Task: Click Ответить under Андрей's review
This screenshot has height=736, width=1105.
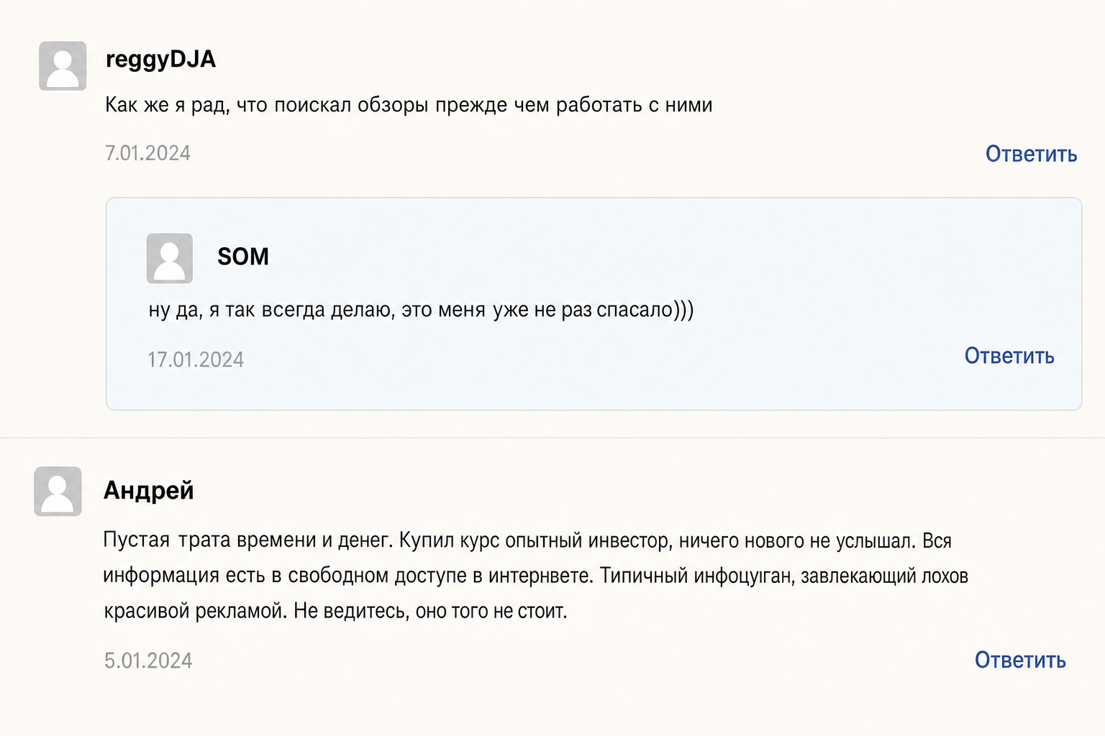Action: click(x=1020, y=660)
